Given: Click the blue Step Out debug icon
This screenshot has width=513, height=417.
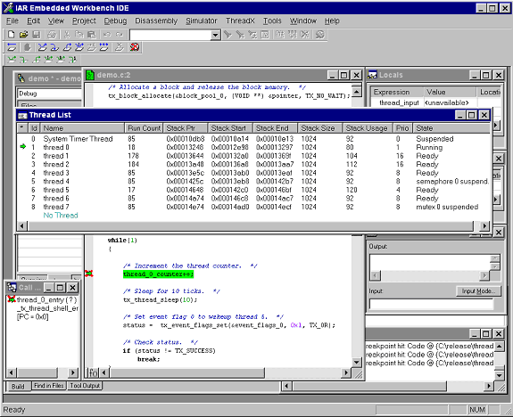Looking at the screenshot, I should pos(67,47).
